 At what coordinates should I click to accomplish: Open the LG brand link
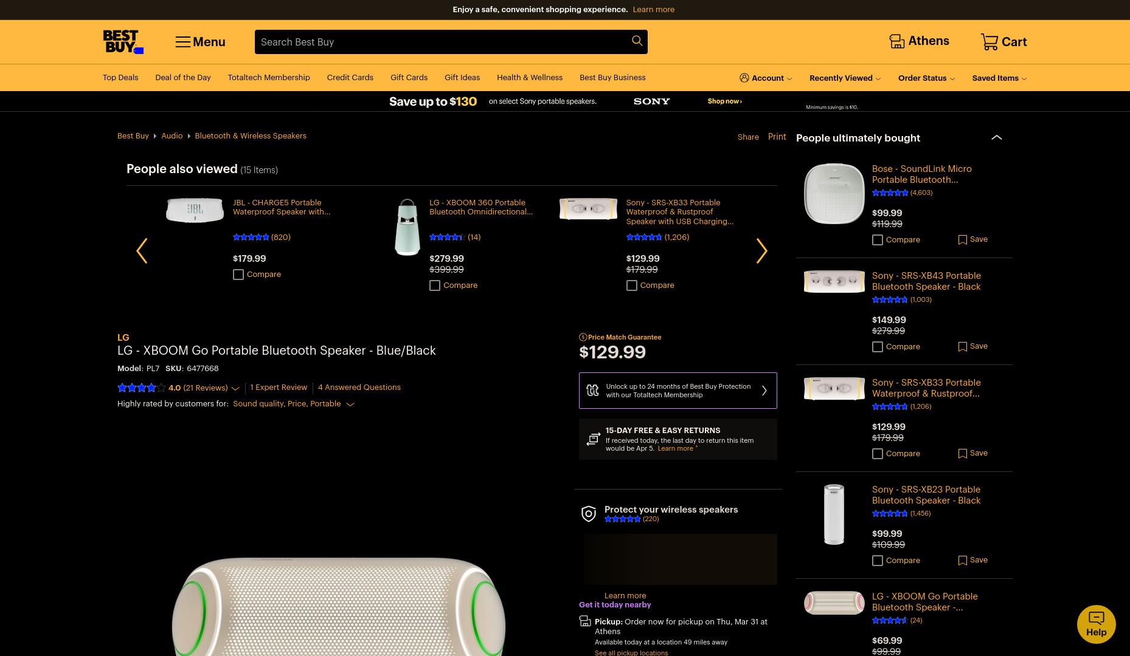point(123,337)
